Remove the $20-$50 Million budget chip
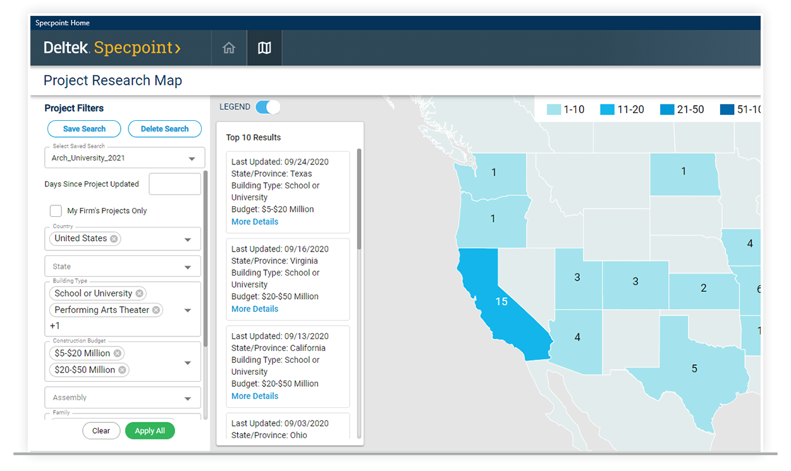 [x=123, y=370]
